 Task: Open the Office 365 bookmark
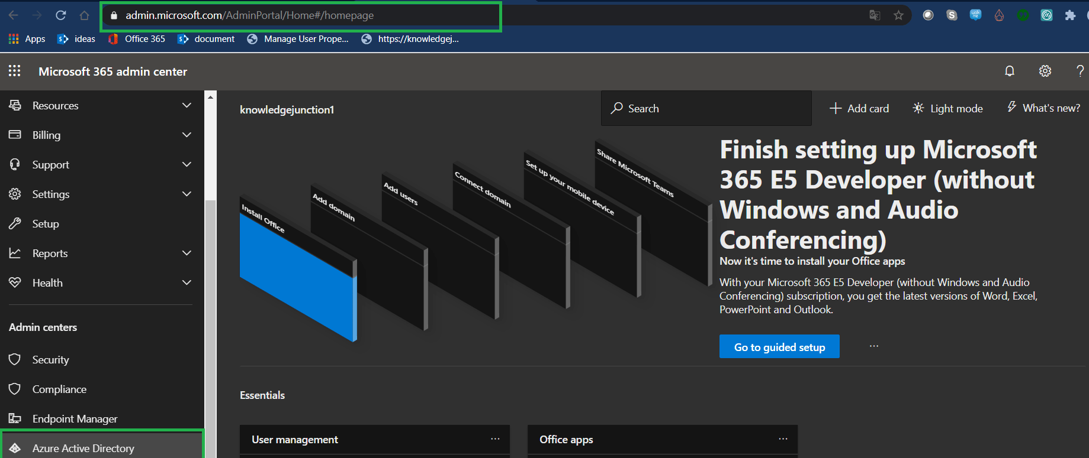click(x=137, y=39)
